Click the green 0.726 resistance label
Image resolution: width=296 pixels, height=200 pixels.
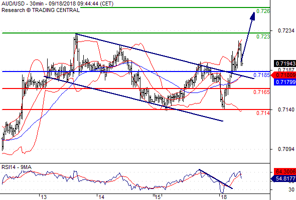[263, 11]
